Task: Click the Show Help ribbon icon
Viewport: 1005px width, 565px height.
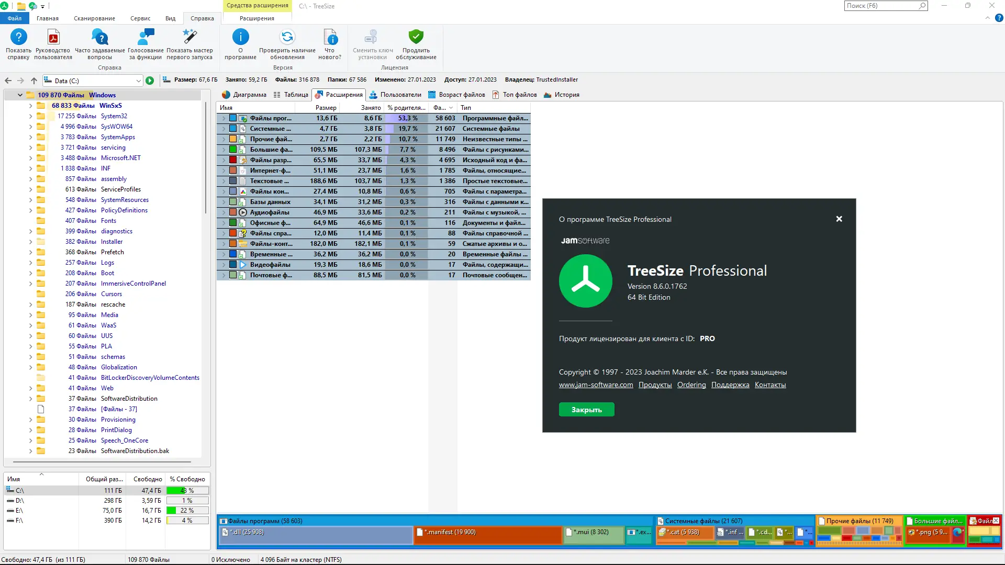Action: tap(18, 38)
